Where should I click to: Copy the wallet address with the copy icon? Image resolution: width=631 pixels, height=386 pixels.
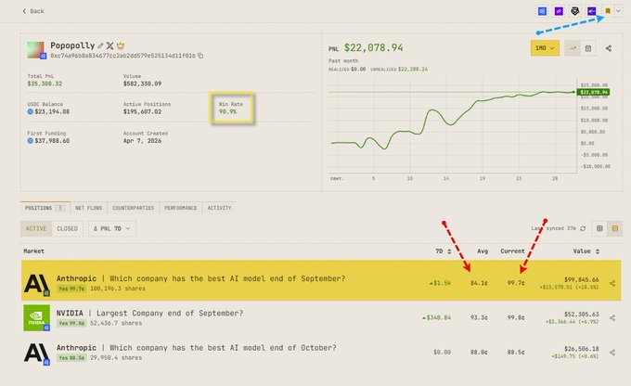pos(200,56)
